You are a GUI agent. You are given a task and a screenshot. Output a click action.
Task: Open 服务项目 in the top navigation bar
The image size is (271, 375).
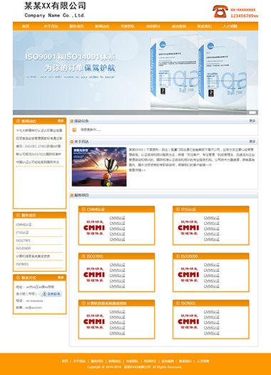click(76, 26)
